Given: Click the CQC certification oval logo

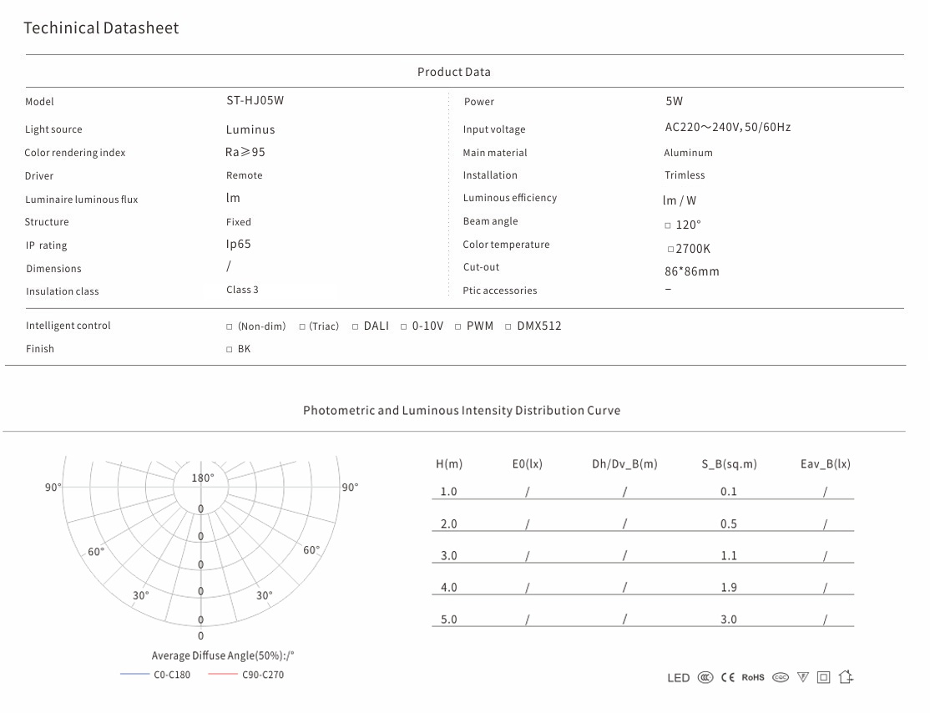Looking at the screenshot, I should pyautogui.click(x=781, y=678).
